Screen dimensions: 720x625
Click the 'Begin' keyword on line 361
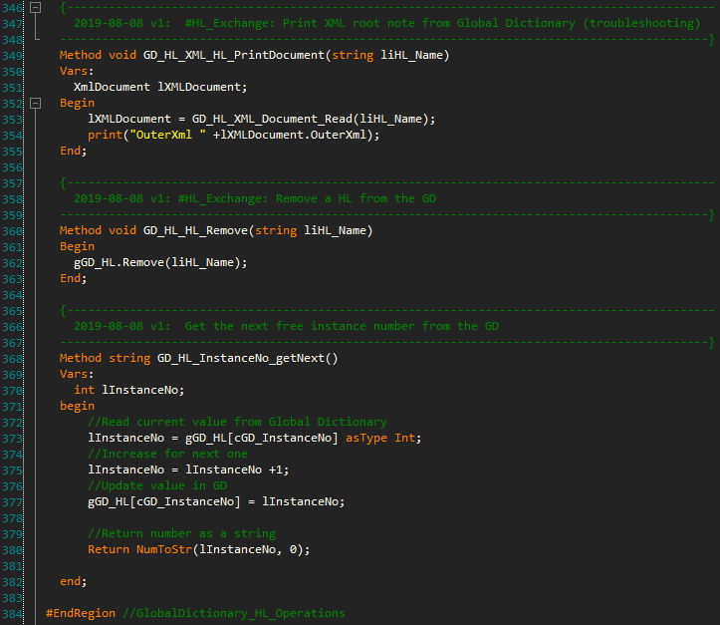[77, 247]
